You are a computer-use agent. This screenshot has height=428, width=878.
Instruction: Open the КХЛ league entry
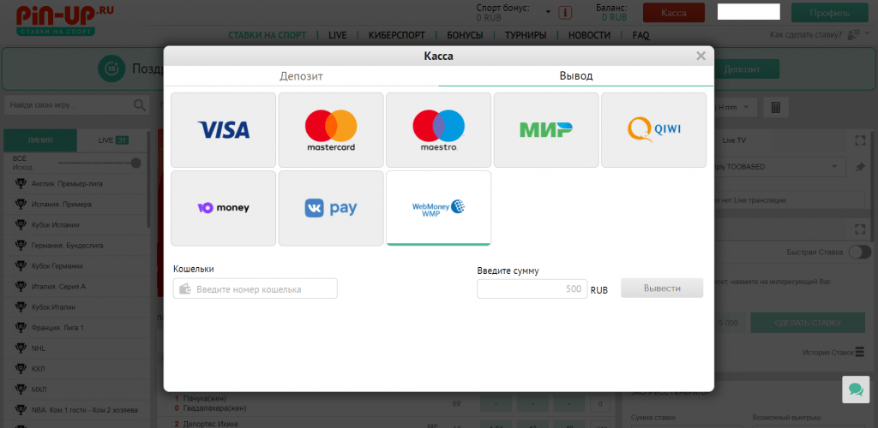75,369
